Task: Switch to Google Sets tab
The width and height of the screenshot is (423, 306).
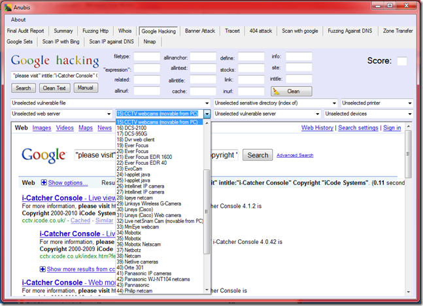Action: pos(20,42)
